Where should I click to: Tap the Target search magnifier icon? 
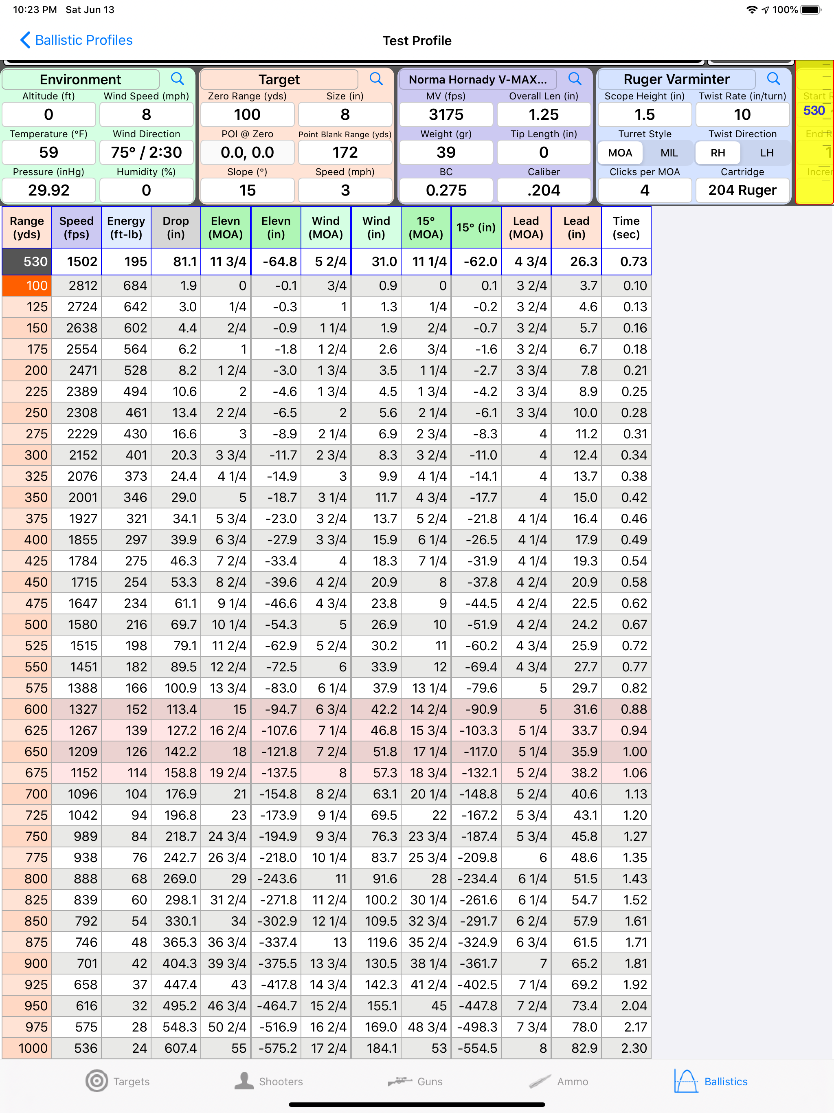(x=376, y=79)
